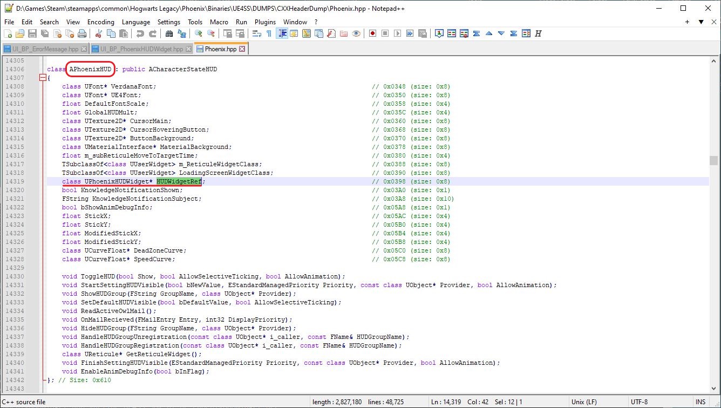Click the C++ source file status label

pyautogui.click(x=24, y=402)
